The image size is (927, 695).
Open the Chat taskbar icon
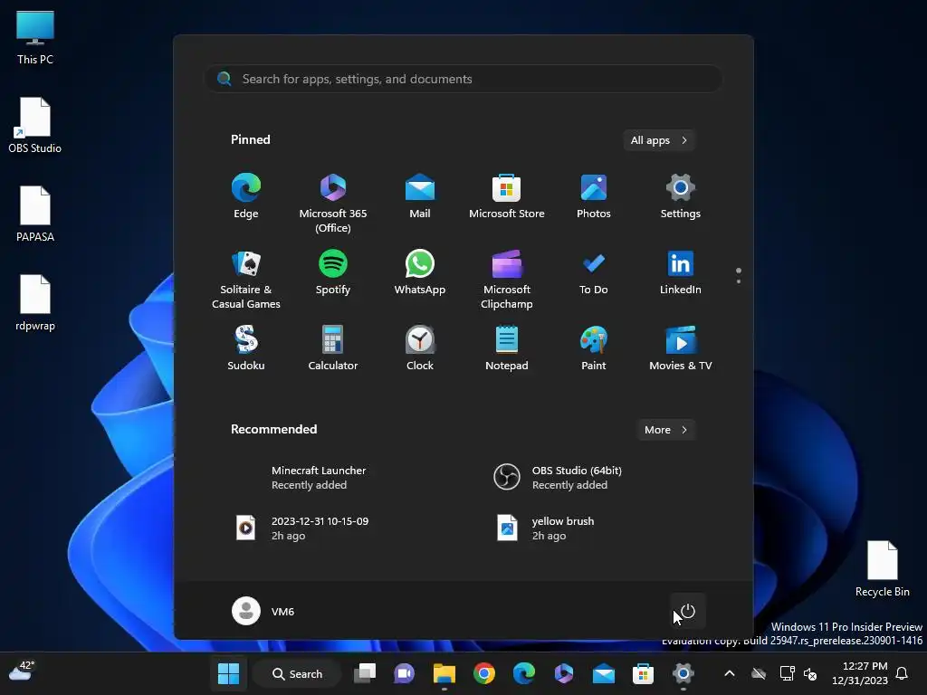pos(405,673)
